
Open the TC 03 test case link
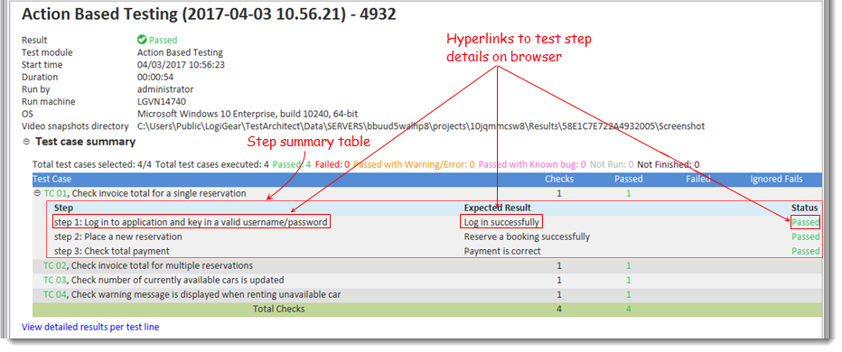[55, 280]
